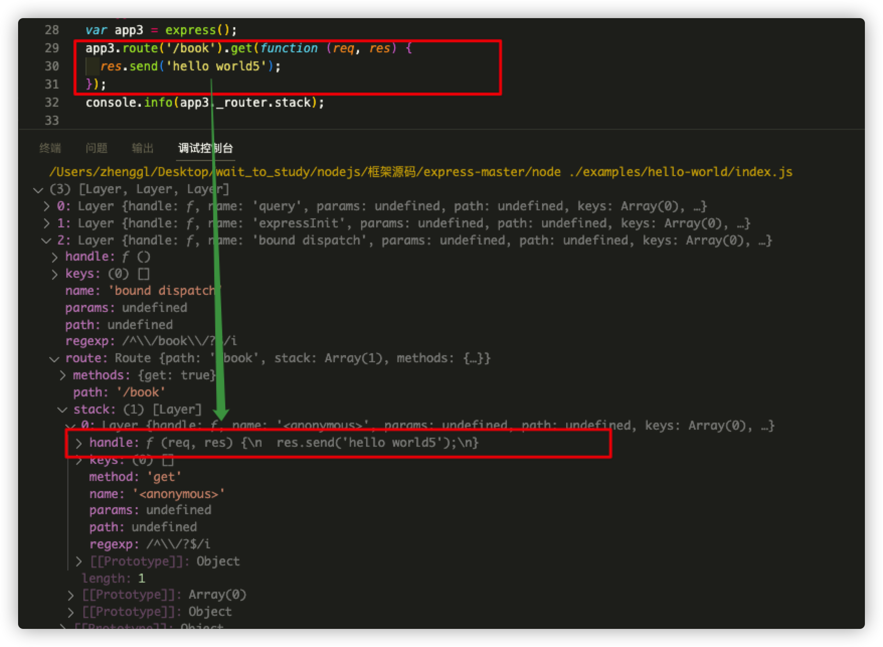Expand [[Prototype]]: Array(0)
The width and height of the screenshot is (883, 647).
tap(70, 595)
